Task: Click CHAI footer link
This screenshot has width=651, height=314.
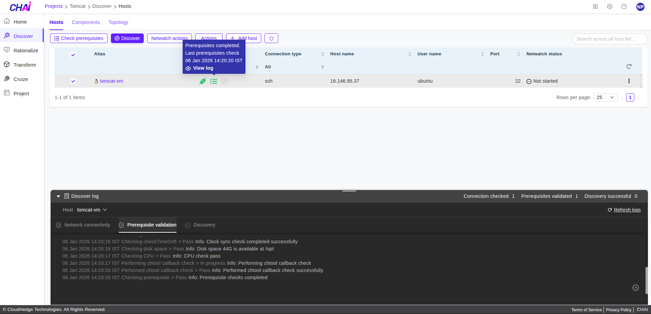Action: click(x=642, y=310)
